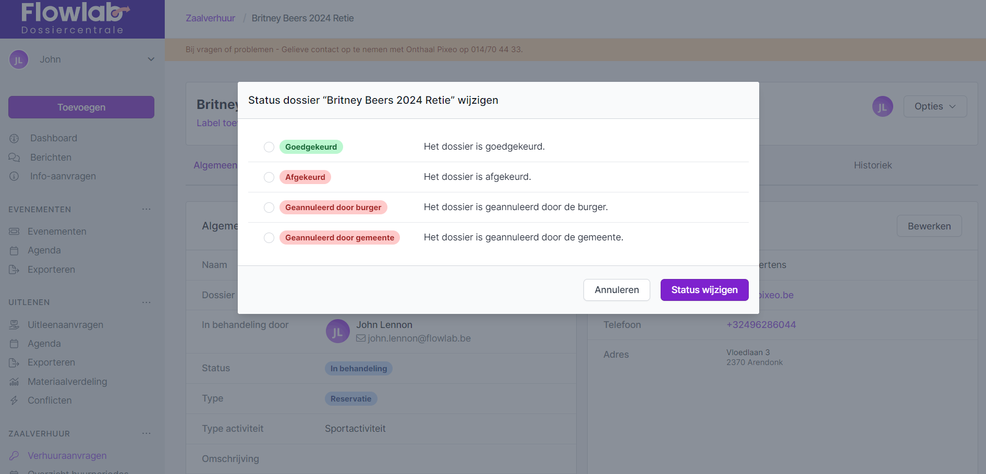This screenshot has height=474, width=986.
Task: Open Uitleenaanvragen icon in Uitlenen section
Action: click(x=14, y=325)
